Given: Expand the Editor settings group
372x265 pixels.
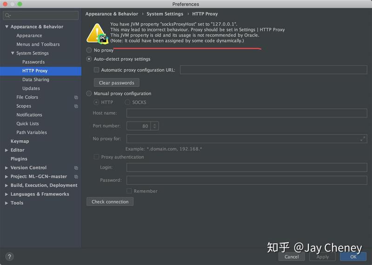Looking at the screenshot, I should 7,150.
